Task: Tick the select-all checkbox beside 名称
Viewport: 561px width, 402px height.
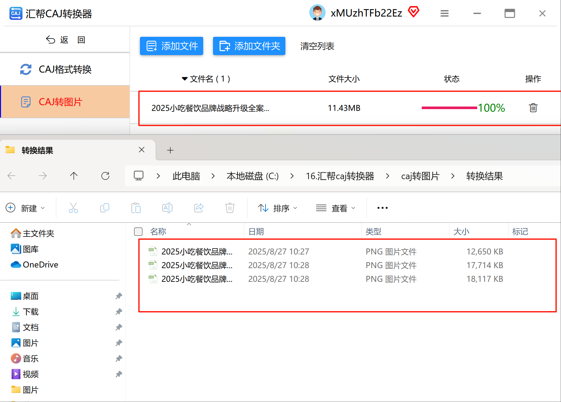Action: point(138,232)
